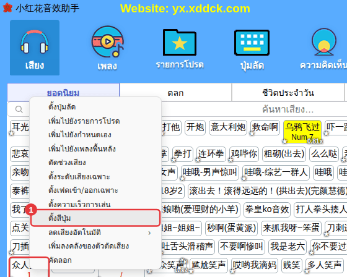Play the 哇哦-男声惊叫 sound

pos(210,173)
